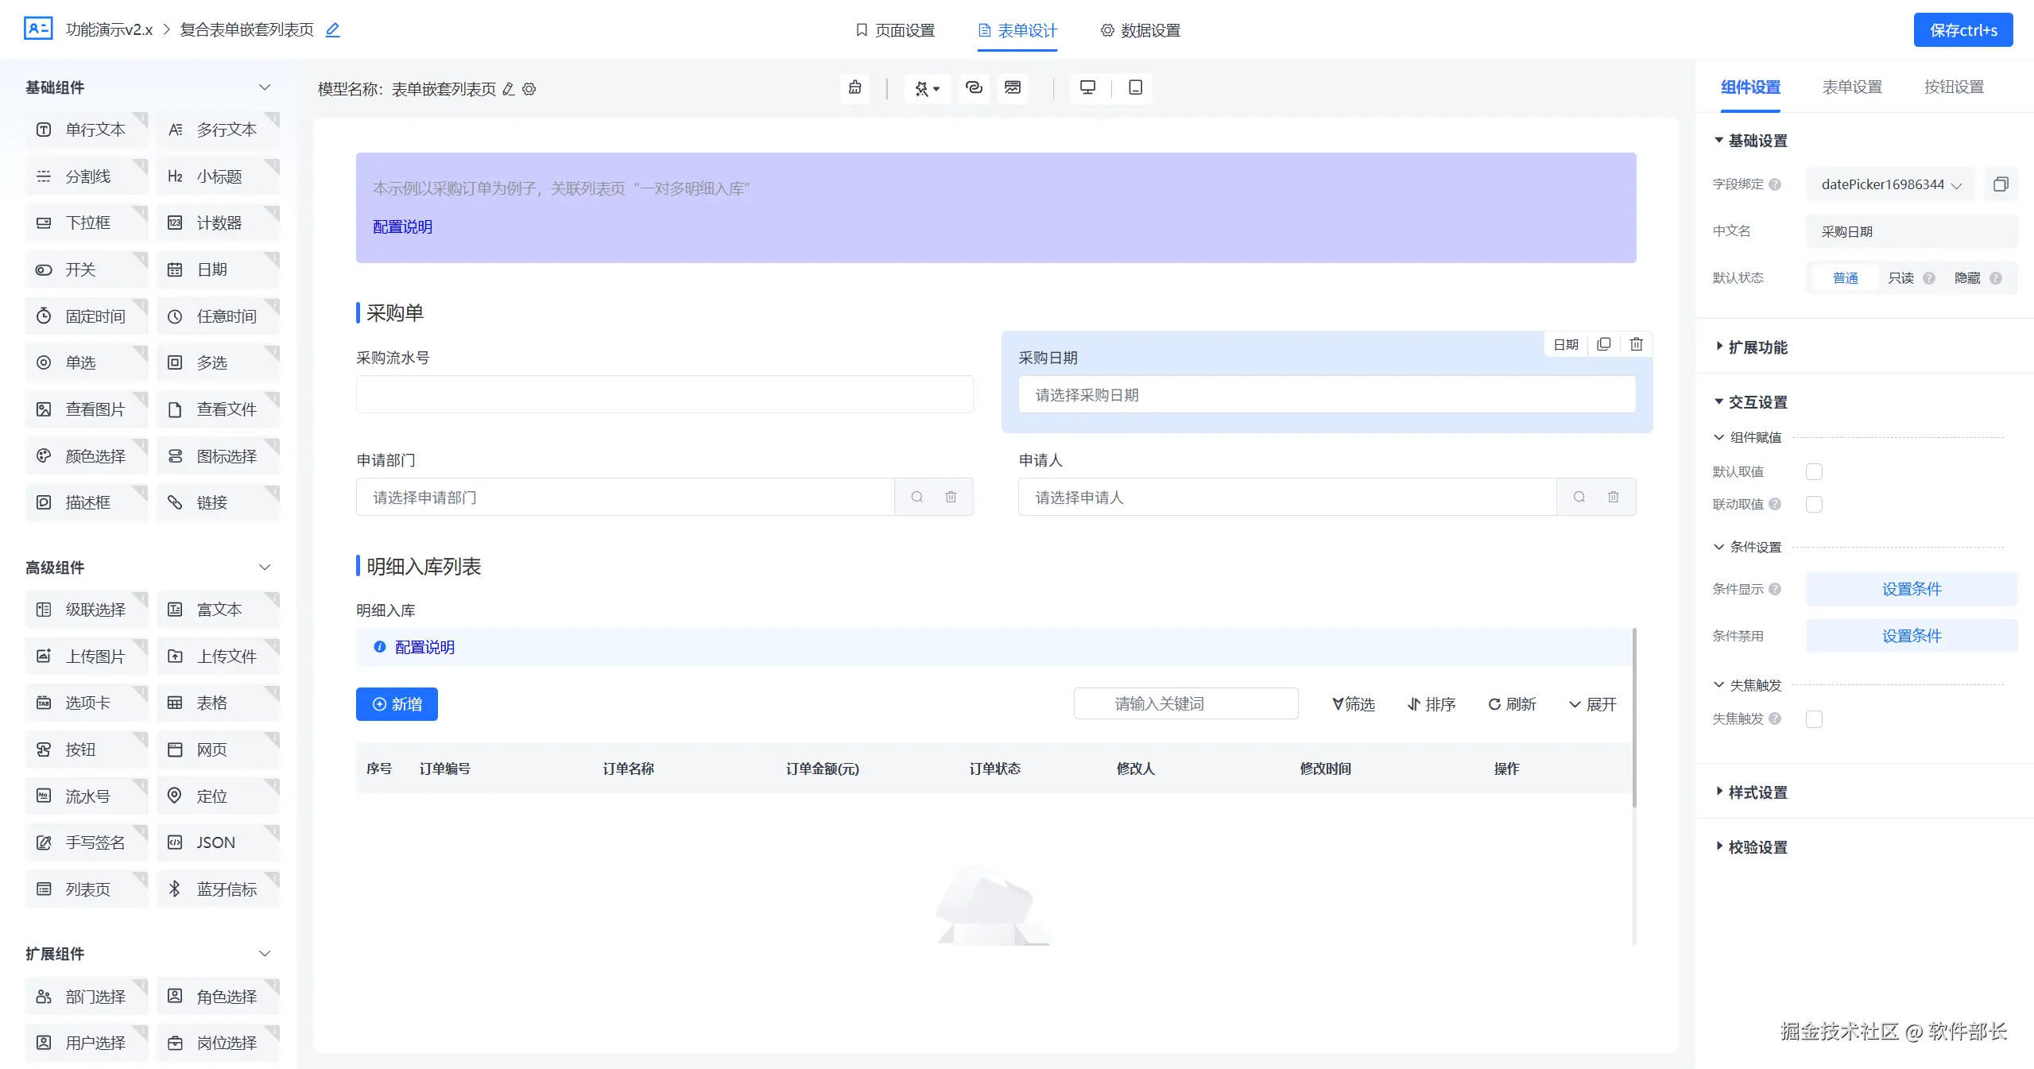Click the tablet preview icon in toolbar
Screen dimensions: 2034x1069
[1135, 87]
